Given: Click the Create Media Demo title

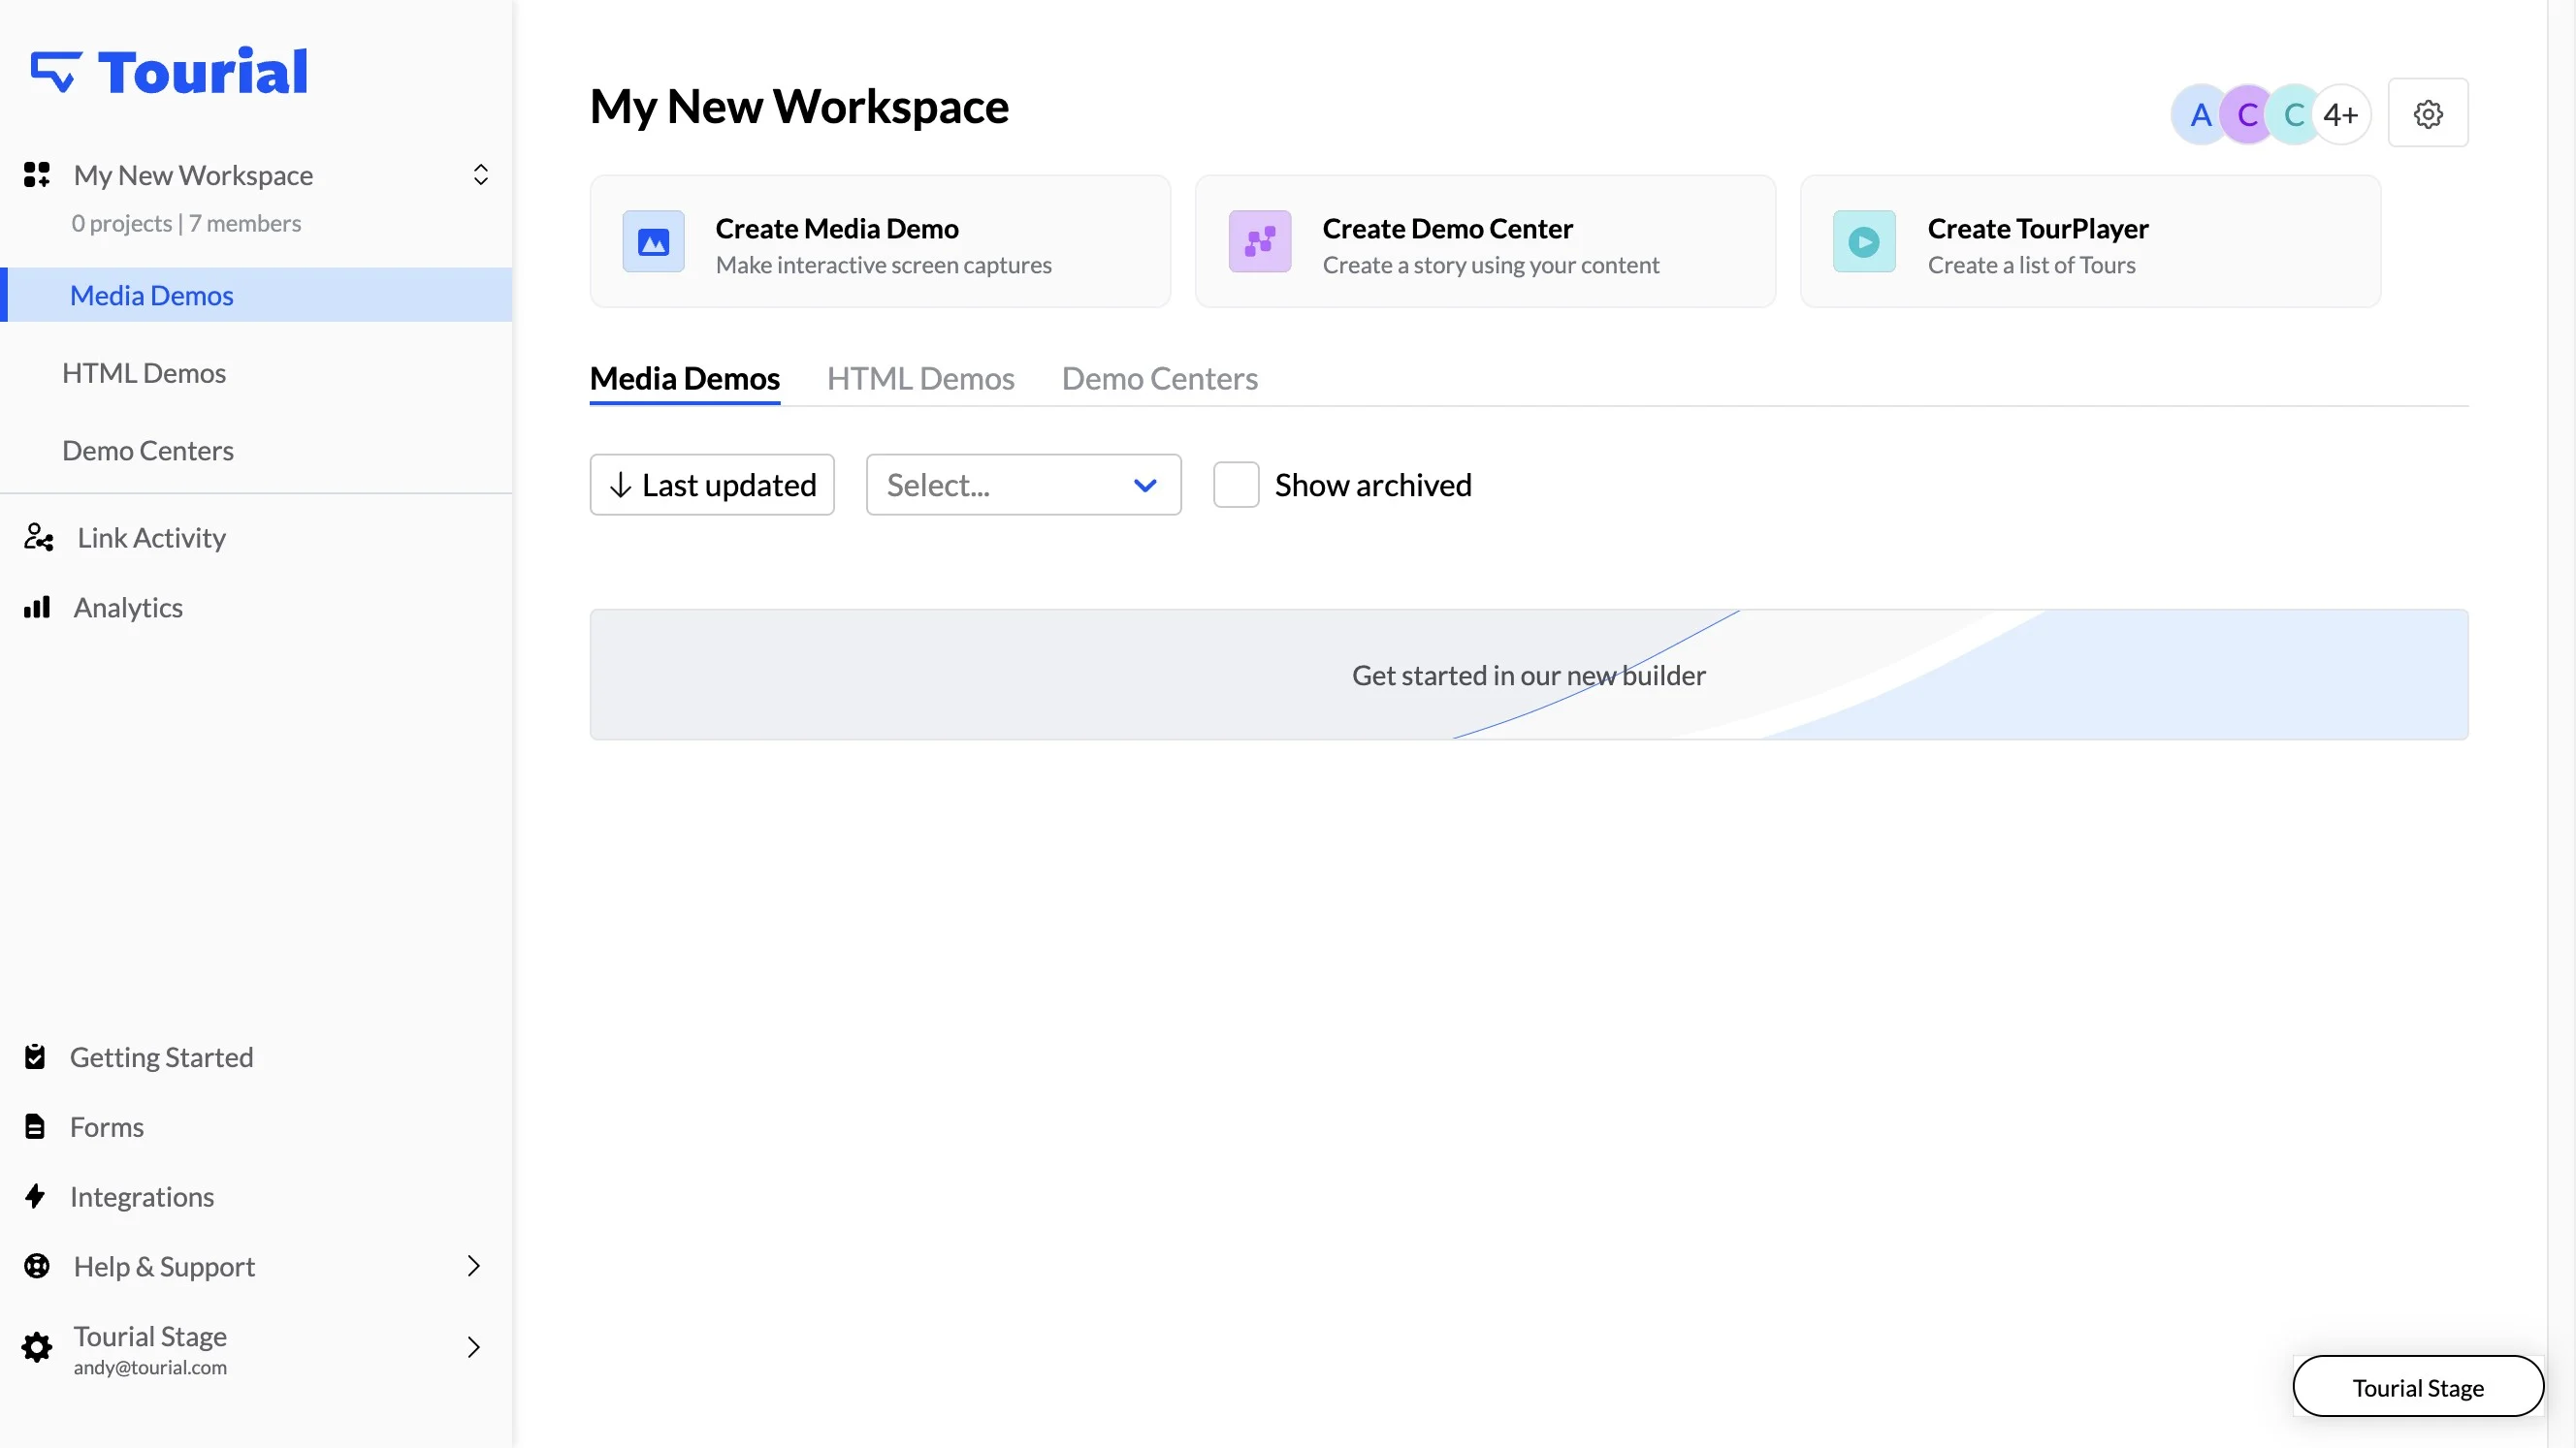Looking at the screenshot, I should 837,229.
